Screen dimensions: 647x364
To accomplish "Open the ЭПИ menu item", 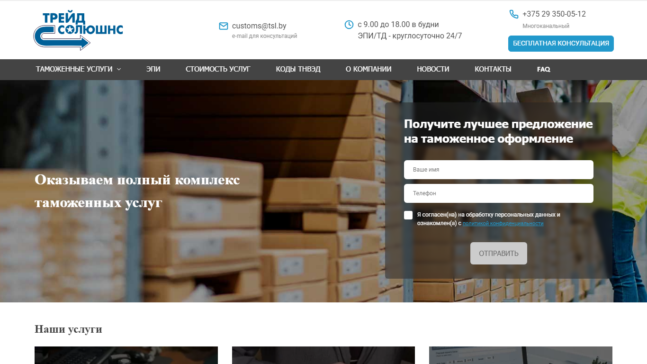I will click(153, 69).
